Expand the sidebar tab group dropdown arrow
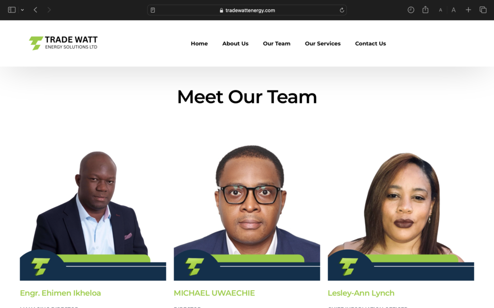 pyautogui.click(x=22, y=10)
